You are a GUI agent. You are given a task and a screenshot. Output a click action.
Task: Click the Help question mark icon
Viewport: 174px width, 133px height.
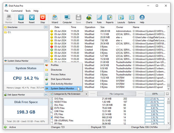[x=142, y=17]
